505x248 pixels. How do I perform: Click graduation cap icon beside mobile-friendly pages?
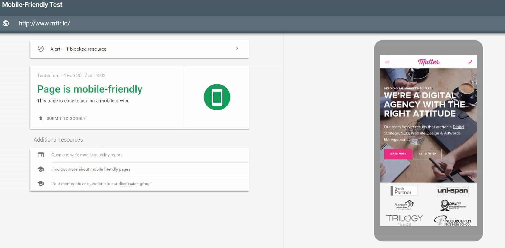tap(41, 169)
